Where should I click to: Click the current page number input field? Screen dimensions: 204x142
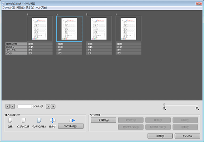26,106
